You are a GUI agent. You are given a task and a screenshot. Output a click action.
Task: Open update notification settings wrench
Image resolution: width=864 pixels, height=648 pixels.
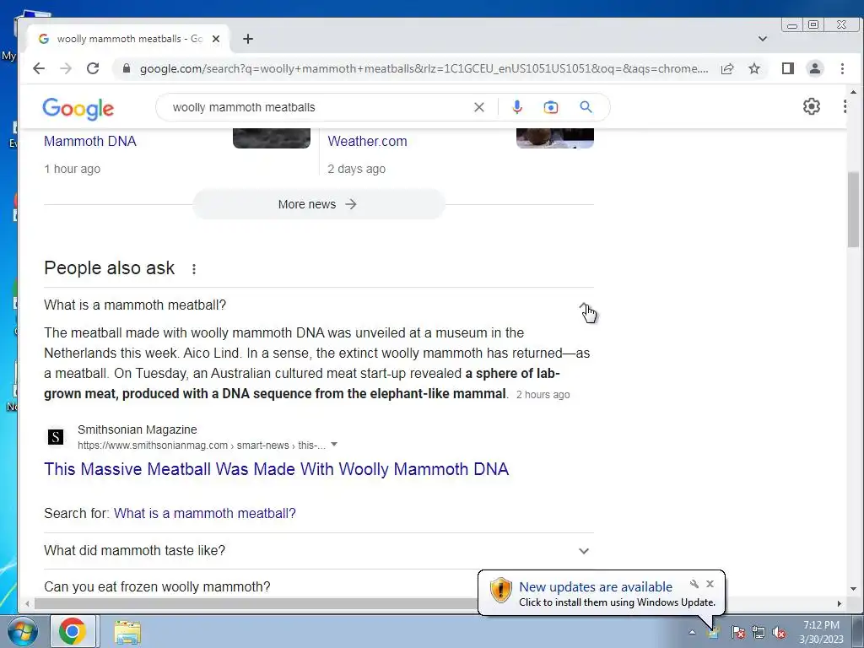[694, 584]
